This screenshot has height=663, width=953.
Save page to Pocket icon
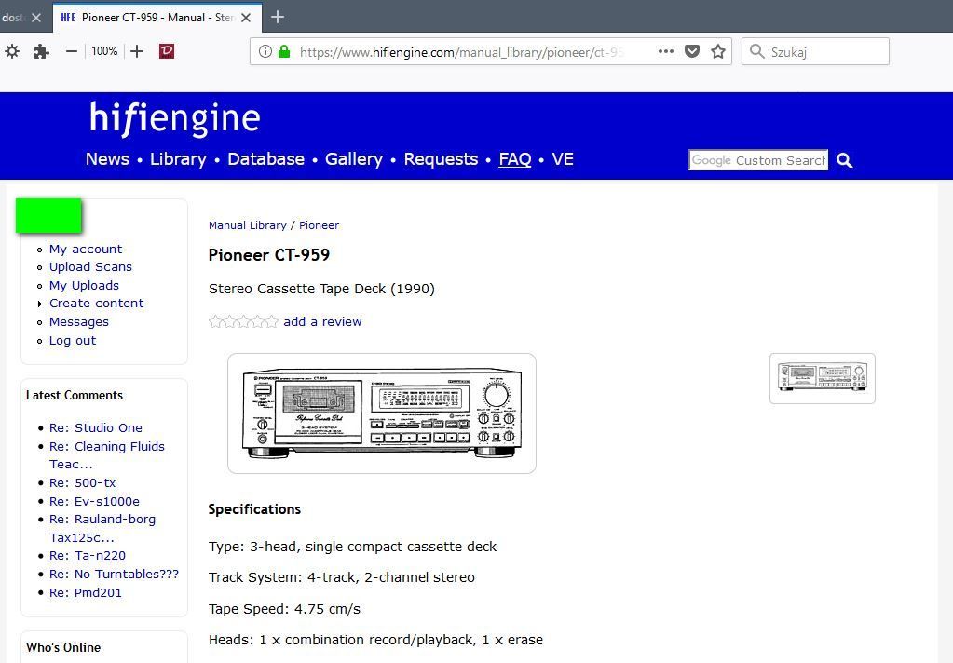click(692, 51)
